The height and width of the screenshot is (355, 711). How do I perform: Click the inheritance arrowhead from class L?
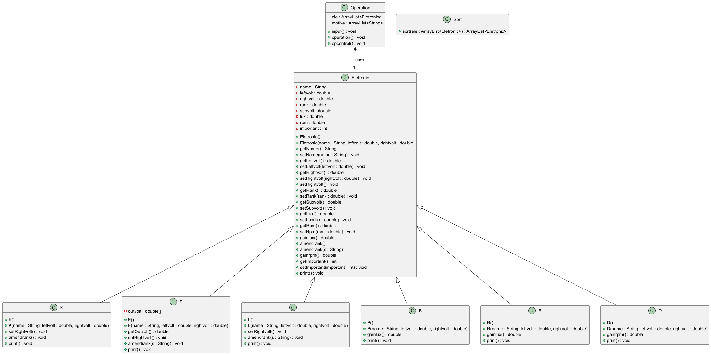(313, 280)
